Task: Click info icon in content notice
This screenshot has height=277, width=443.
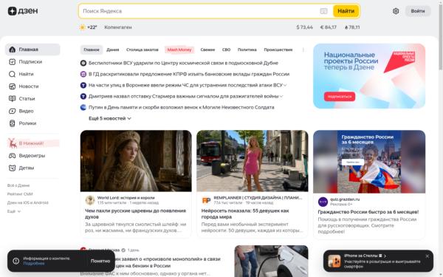Action: pos(16,261)
